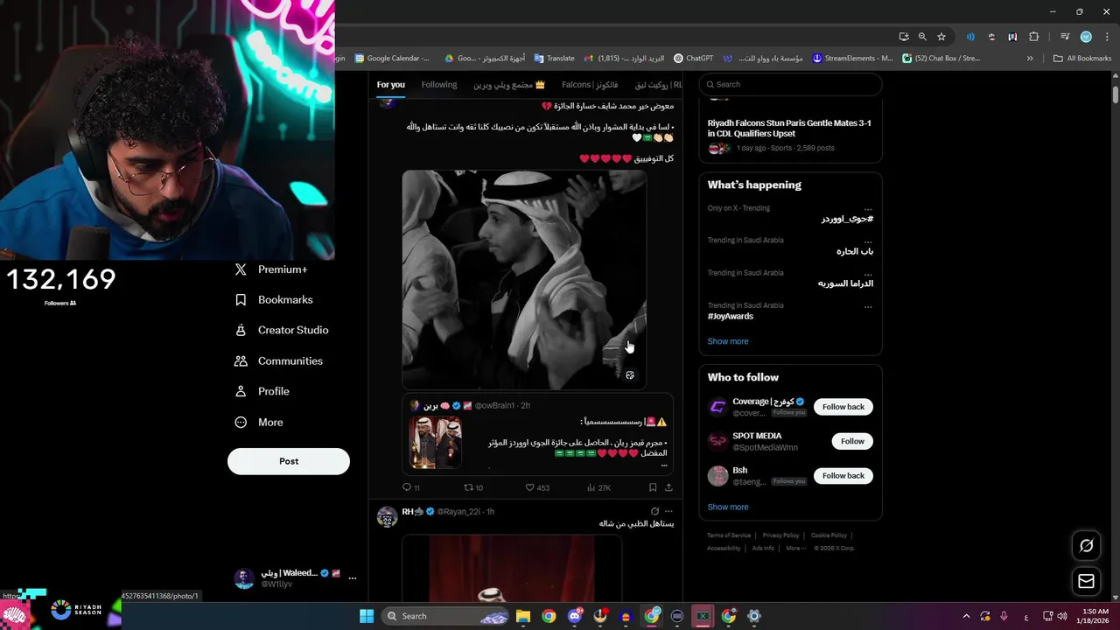Open account menu dots beside Waleed

click(x=353, y=577)
